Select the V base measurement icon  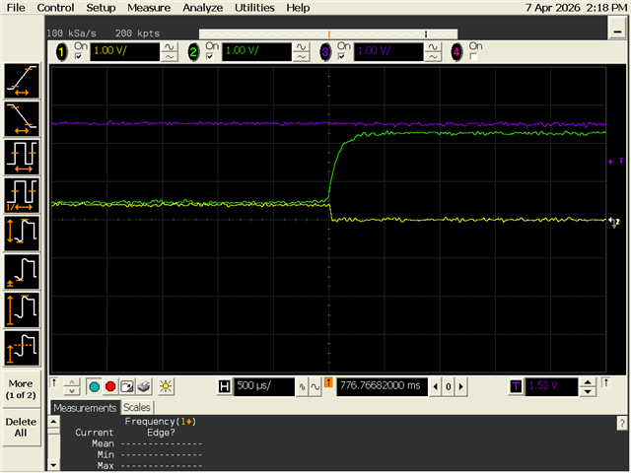coord(22,272)
